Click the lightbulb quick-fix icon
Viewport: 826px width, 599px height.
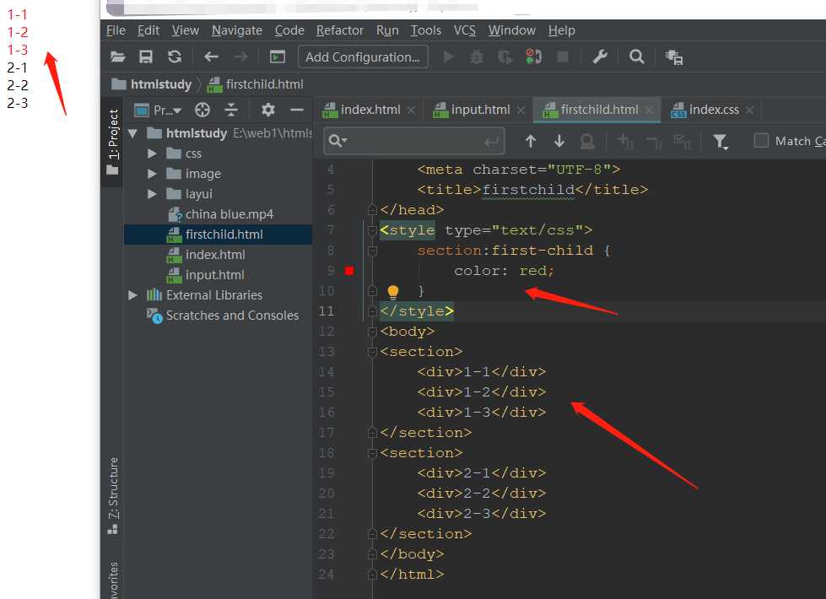[393, 291]
